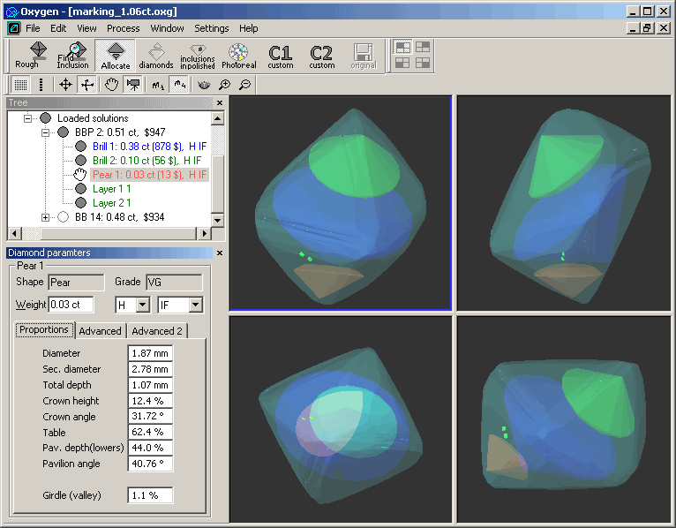Toggle visibility circle of Brill 1 solution
Viewport: 676px width, 528px height.
[80, 147]
